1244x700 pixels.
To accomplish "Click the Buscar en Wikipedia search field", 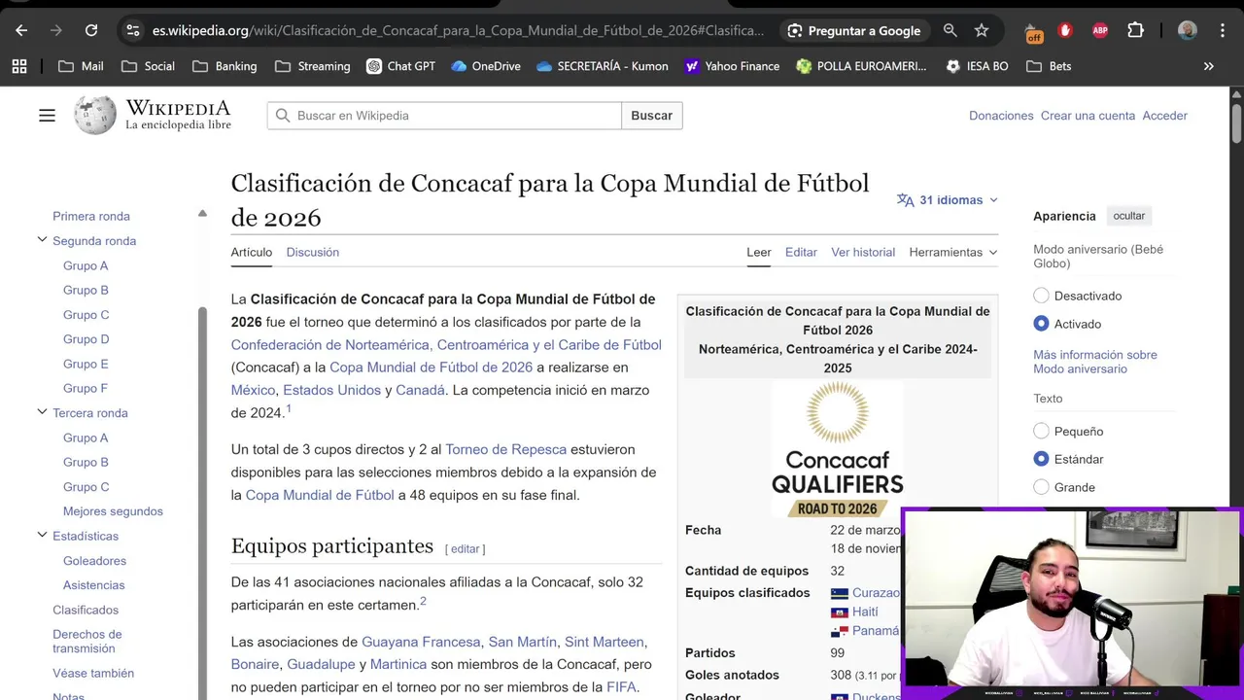I will [x=444, y=116].
